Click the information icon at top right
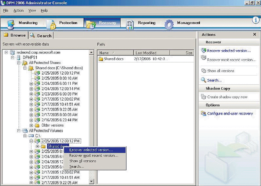The image size is (261, 186). pyautogui.click(x=256, y=20)
